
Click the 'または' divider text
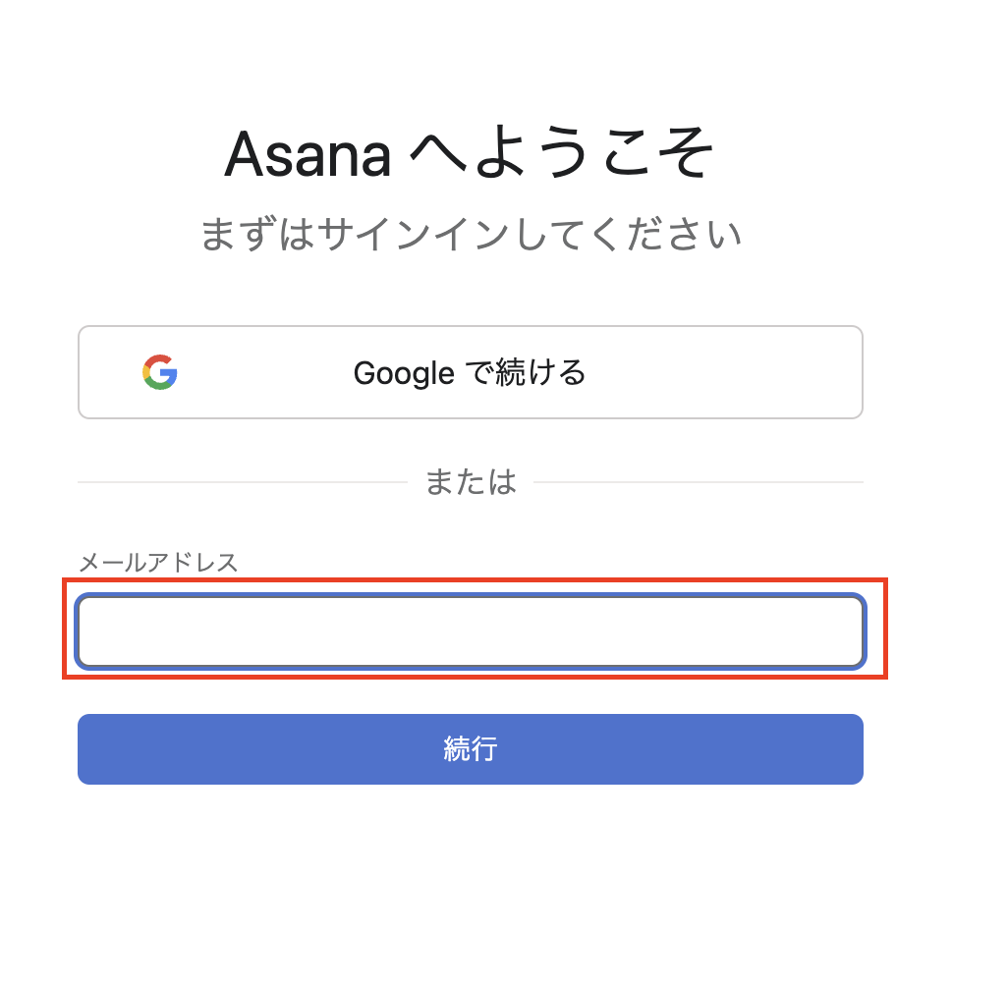(471, 482)
